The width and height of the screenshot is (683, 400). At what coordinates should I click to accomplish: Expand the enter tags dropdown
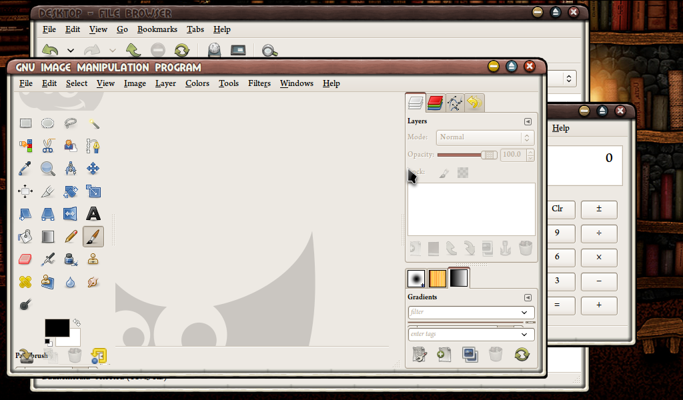[524, 334]
